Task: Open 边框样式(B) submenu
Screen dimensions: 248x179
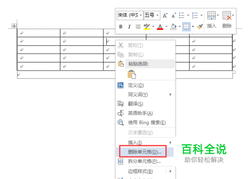Action: tap(145, 172)
